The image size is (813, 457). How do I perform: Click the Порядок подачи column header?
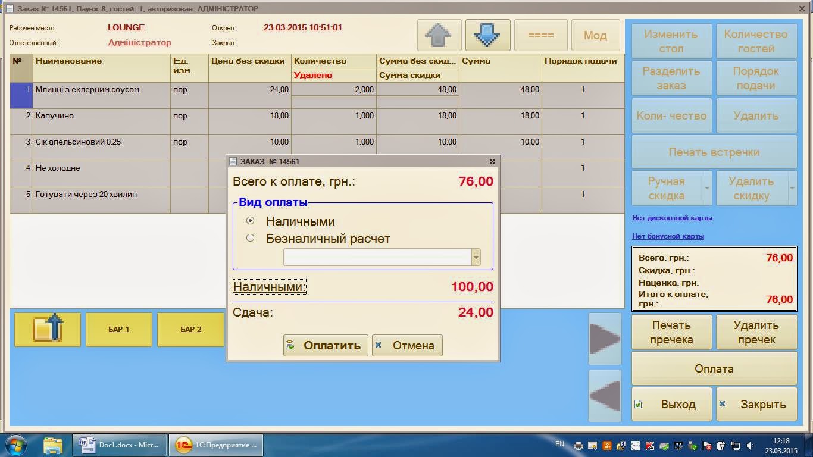pos(583,68)
